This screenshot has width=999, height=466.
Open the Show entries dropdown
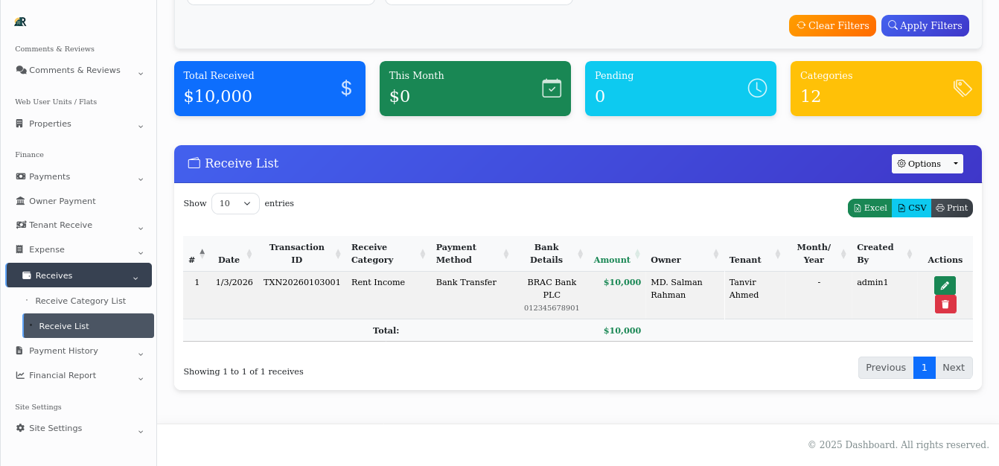point(235,202)
